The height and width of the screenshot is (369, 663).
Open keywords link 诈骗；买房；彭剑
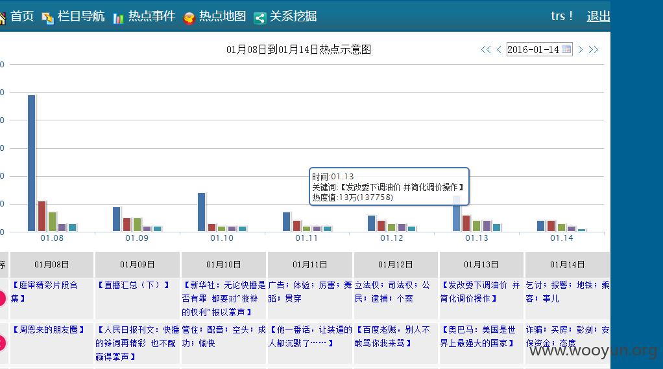568,337
